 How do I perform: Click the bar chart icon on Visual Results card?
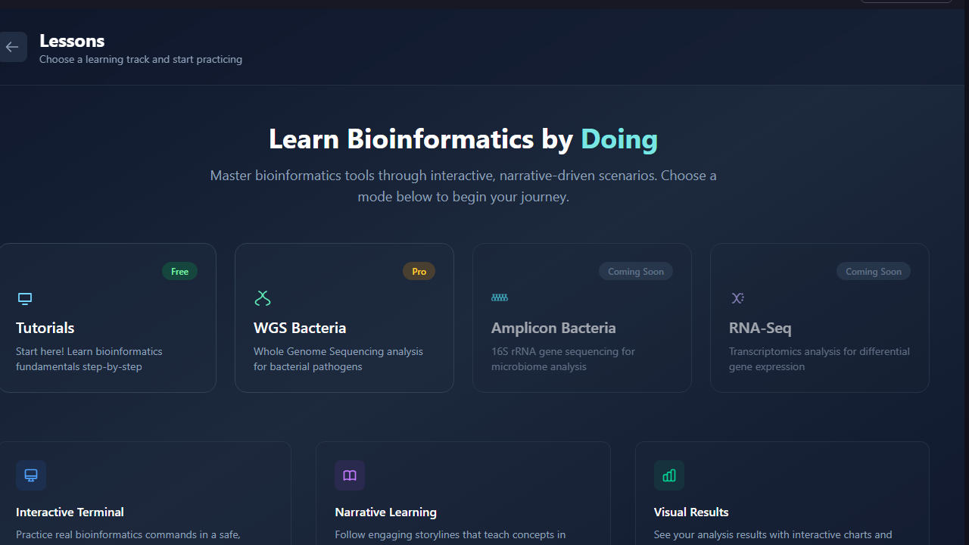tap(668, 475)
